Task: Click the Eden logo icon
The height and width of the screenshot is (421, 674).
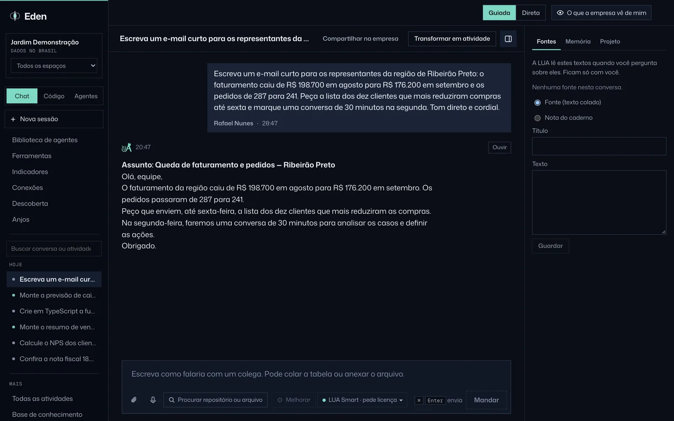Action: (x=15, y=16)
